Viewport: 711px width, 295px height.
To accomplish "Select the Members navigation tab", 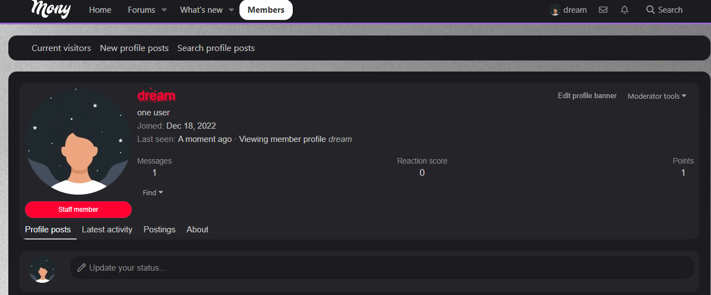I will click(266, 10).
